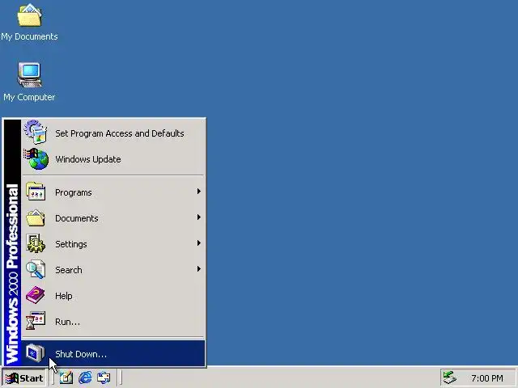Click the Safely Remove Hardware tray icon
The height and width of the screenshot is (388, 518).
450,377
